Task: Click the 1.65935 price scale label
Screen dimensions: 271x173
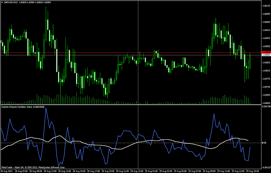Action: pyautogui.click(x=266, y=46)
